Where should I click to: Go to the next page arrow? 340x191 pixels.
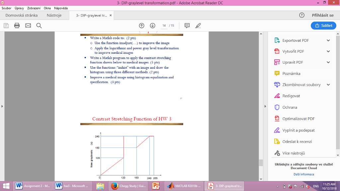coord(152,26)
